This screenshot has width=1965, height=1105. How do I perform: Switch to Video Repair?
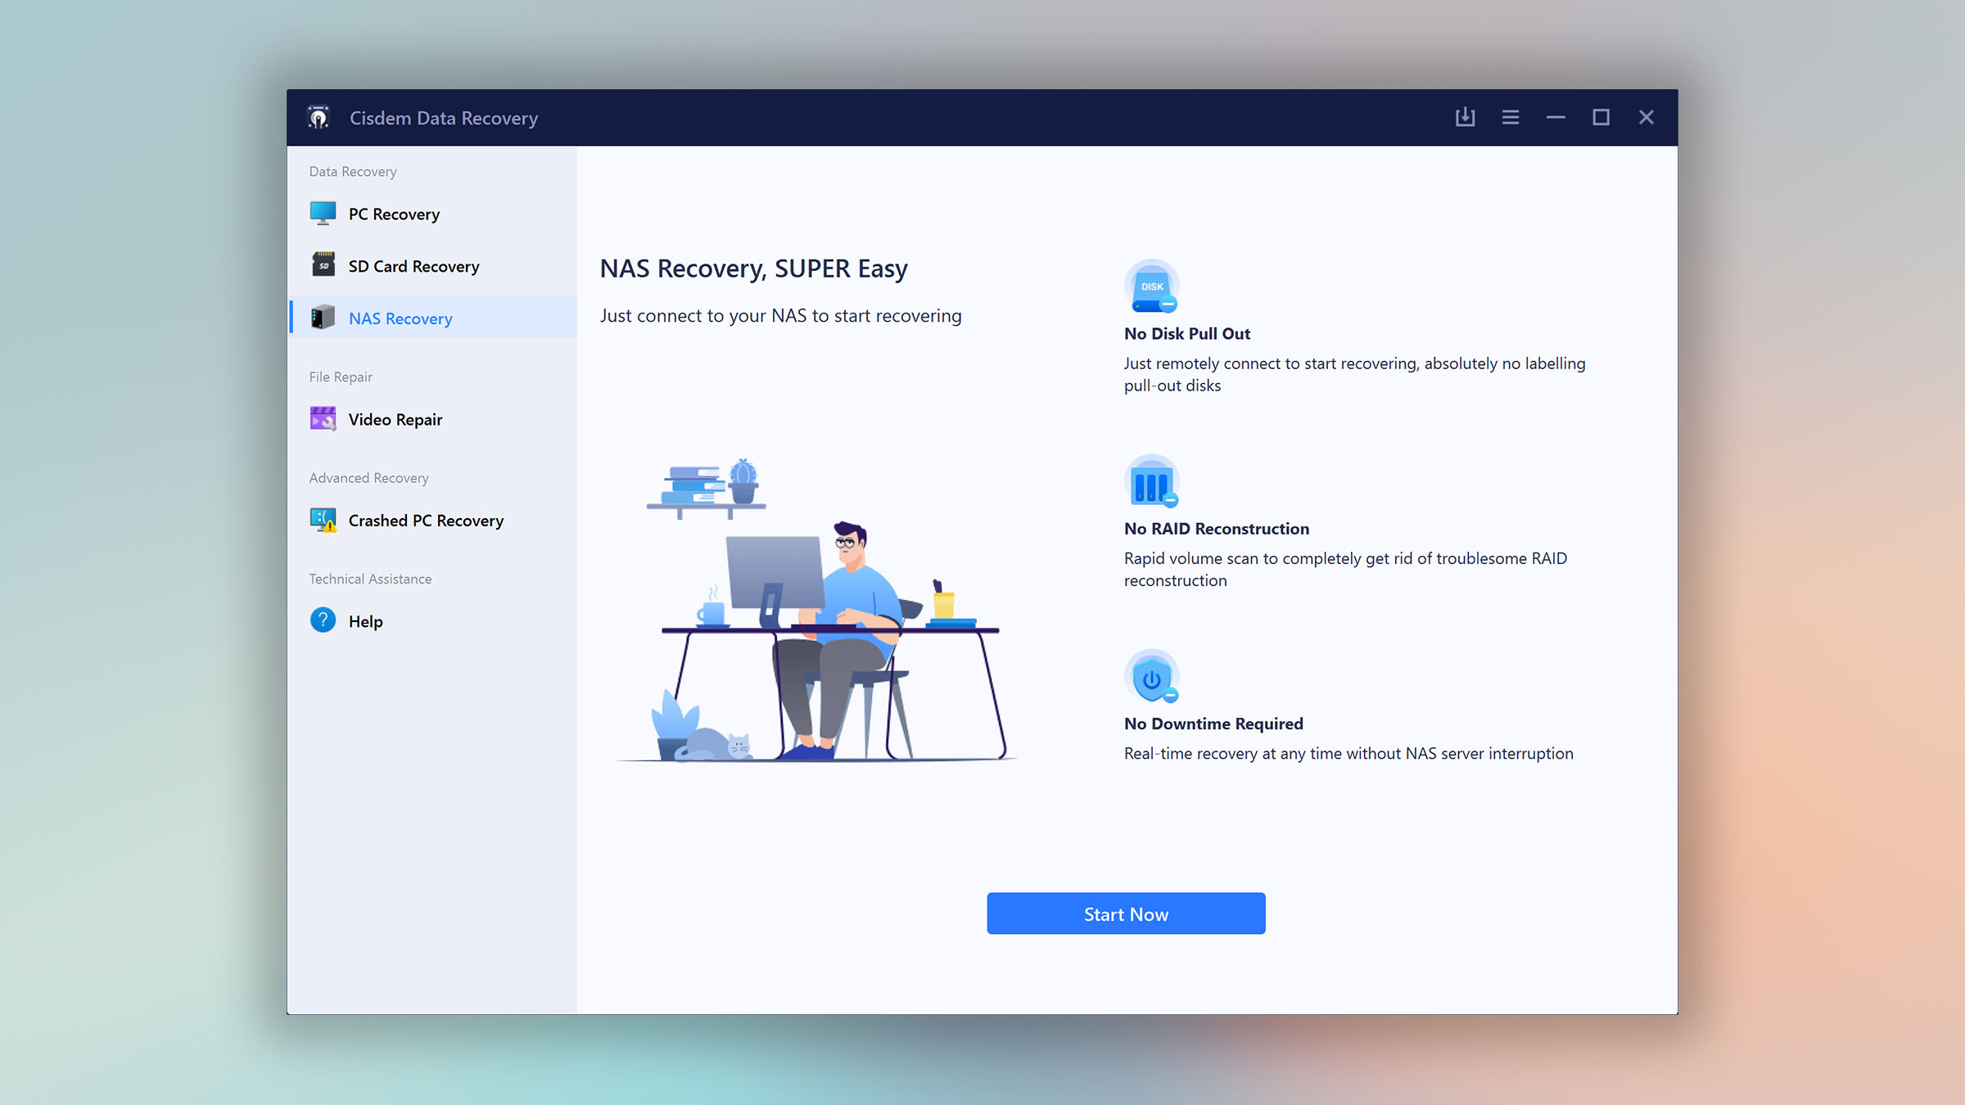(433, 419)
